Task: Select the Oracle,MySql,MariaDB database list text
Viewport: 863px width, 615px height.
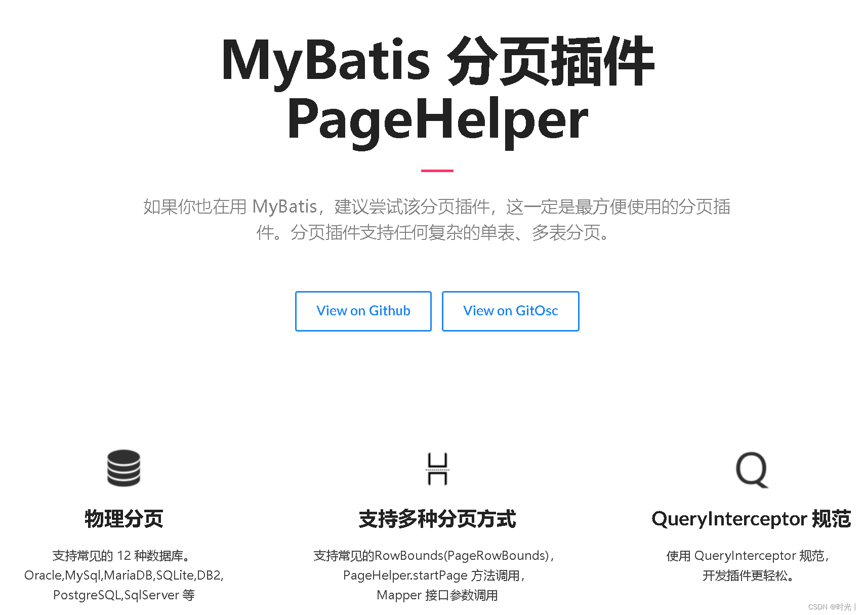Action: pos(123,575)
